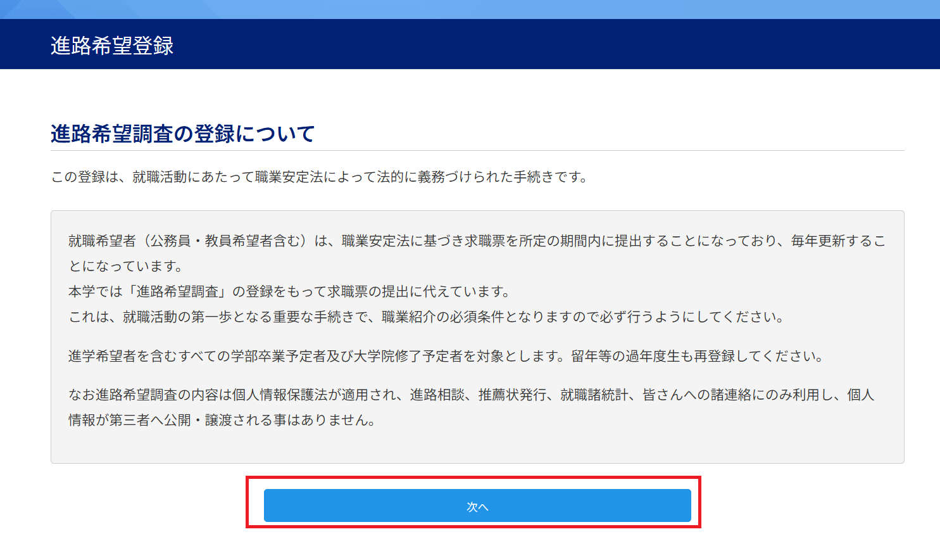The height and width of the screenshot is (534, 940).
Task: Click the text 留年等の過年度生も再登録してください
Action: coord(696,356)
